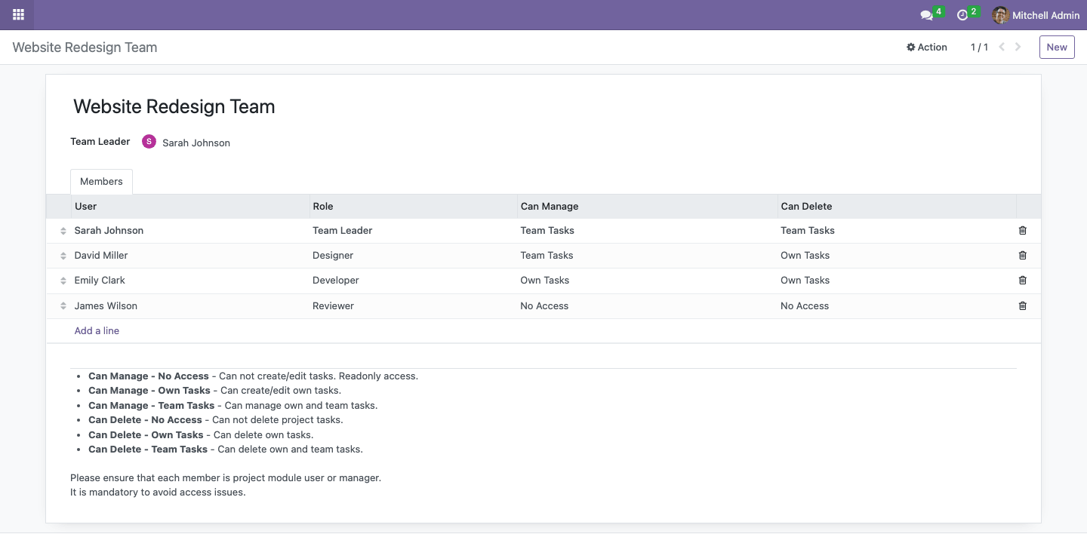Edit the Website Redesign Team name field
1087x534 pixels.
(x=174, y=106)
